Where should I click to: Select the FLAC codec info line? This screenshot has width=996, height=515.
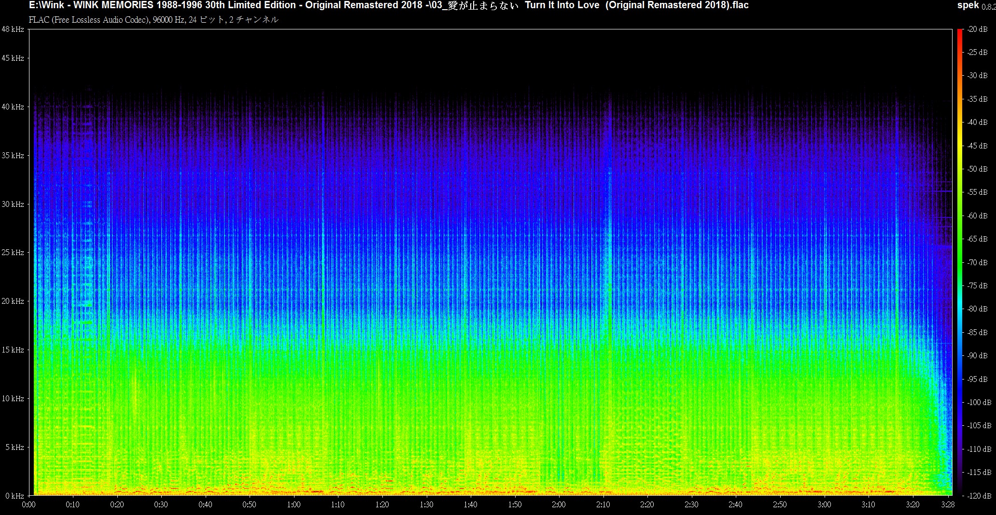tap(154, 20)
